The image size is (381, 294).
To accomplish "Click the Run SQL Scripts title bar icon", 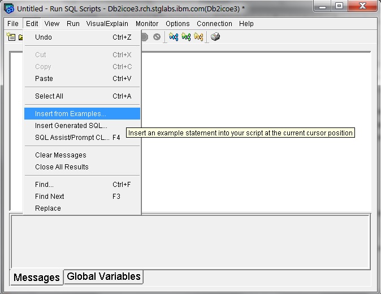I will click(x=9, y=8).
